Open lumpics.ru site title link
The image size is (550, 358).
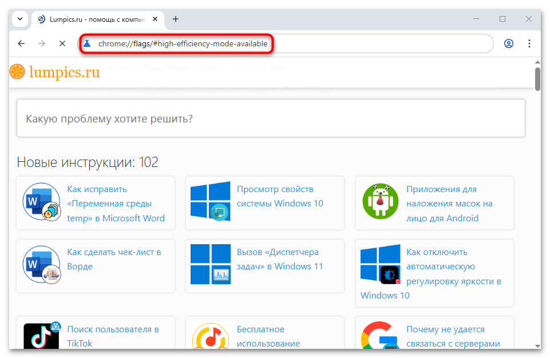click(x=65, y=72)
